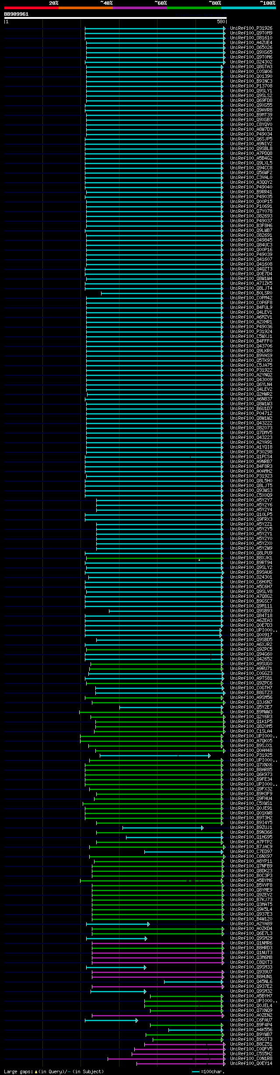Click the orange ~40% identity legend swatch
The width and height of the screenshot is (280, 1075).
[85, 8]
